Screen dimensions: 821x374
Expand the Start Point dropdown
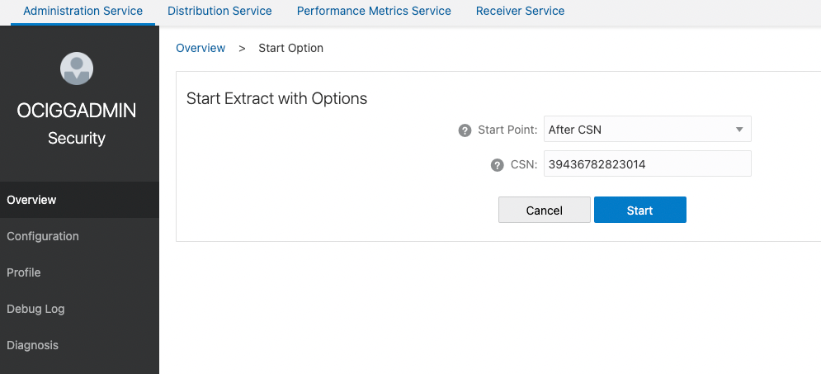[647, 130]
